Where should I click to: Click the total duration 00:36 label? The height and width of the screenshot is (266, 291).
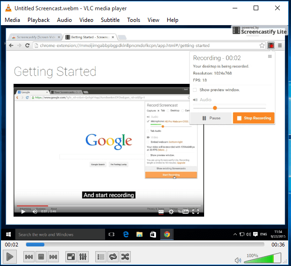point(278,245)
